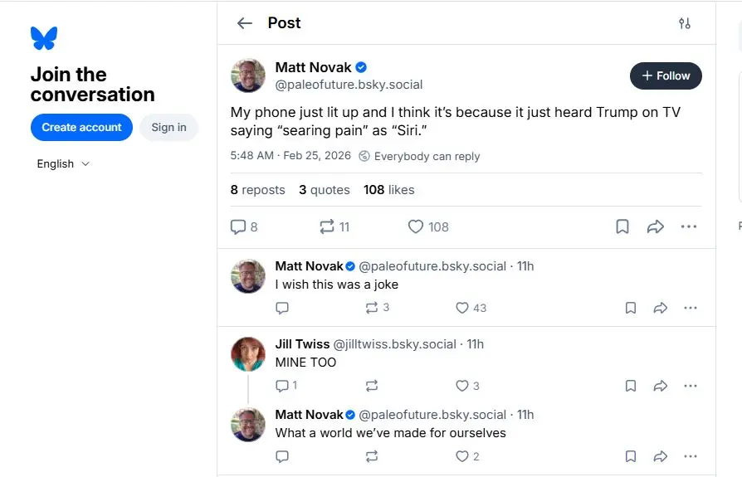The width and height of the screenshot is (742, 477).
Task: Open Jill Twiss's profile avatar
Action: coord(247,354)
